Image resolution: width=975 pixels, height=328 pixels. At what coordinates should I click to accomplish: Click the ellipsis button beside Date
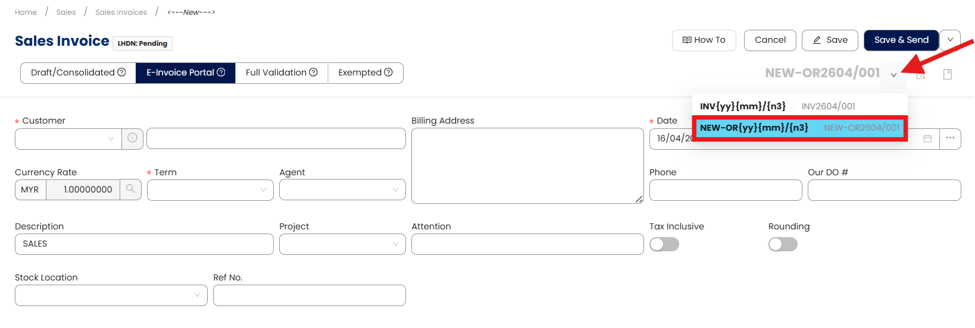[950, 138]
